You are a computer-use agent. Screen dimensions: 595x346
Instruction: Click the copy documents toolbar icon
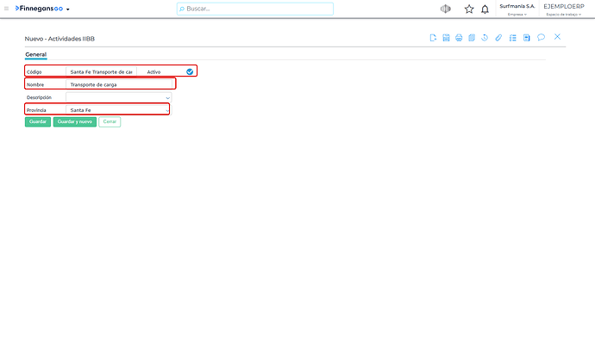point(472,38)
